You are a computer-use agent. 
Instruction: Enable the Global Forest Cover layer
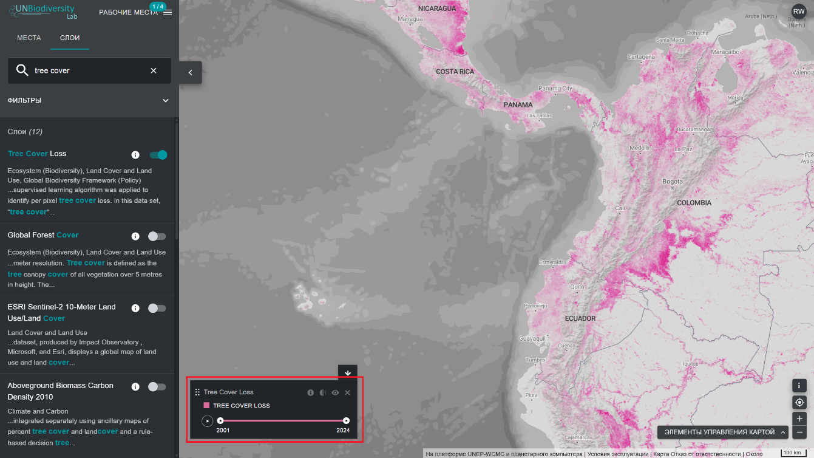click(x=157, y=236)
